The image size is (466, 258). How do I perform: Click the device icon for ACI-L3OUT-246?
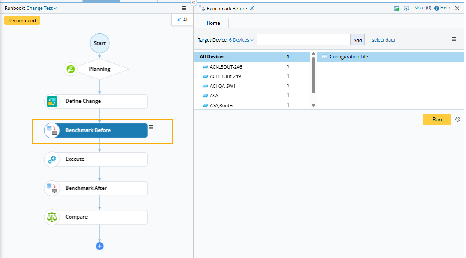click(205, 67)
